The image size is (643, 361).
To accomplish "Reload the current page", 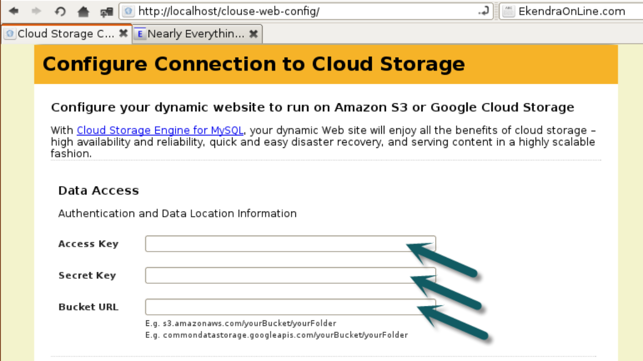I will 60,11.
